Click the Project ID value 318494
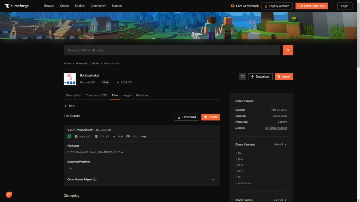 pos(282,122)
